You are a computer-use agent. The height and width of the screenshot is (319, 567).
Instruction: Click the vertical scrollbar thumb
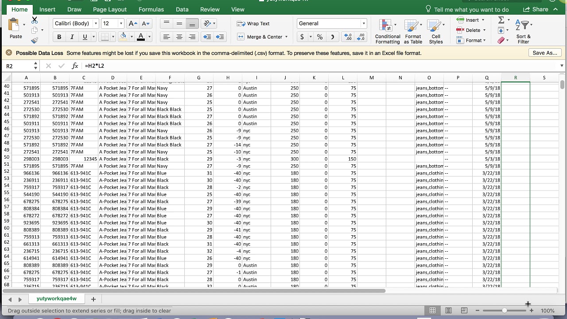(x=562, y=84)
